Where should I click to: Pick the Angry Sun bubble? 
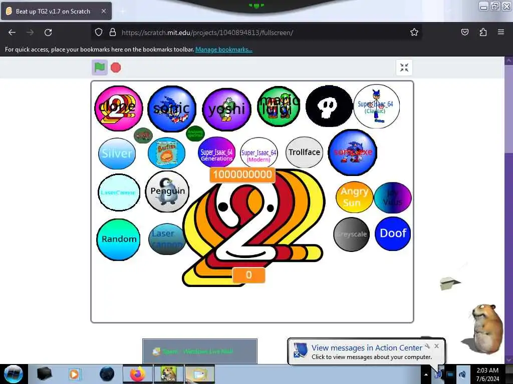point(354,197)
